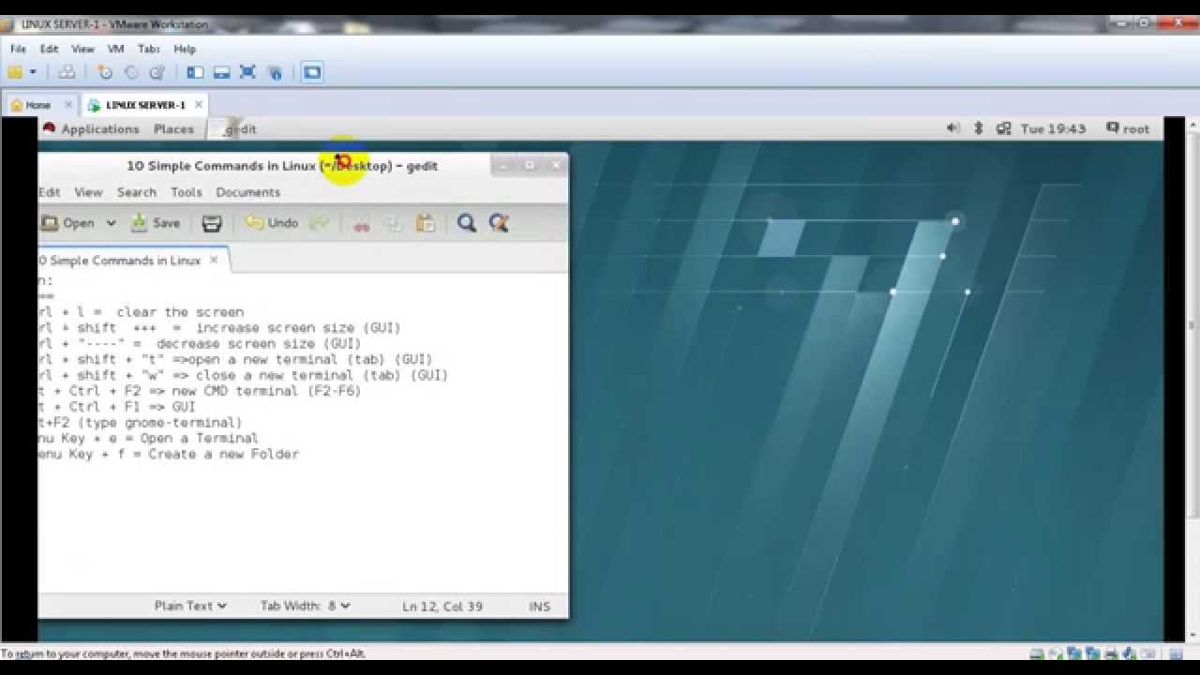Click the thumbnail bar view icon
Viewport: 1200px width, 675px height.
[222, 72]
